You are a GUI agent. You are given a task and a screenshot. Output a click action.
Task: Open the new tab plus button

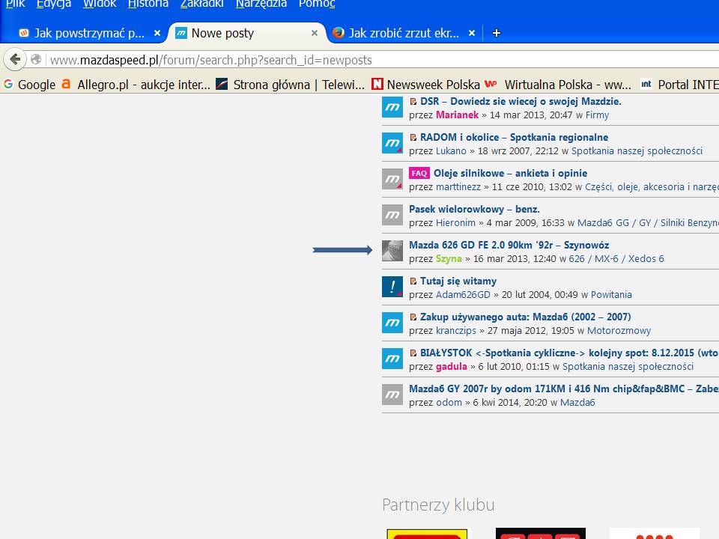point(496,33)
